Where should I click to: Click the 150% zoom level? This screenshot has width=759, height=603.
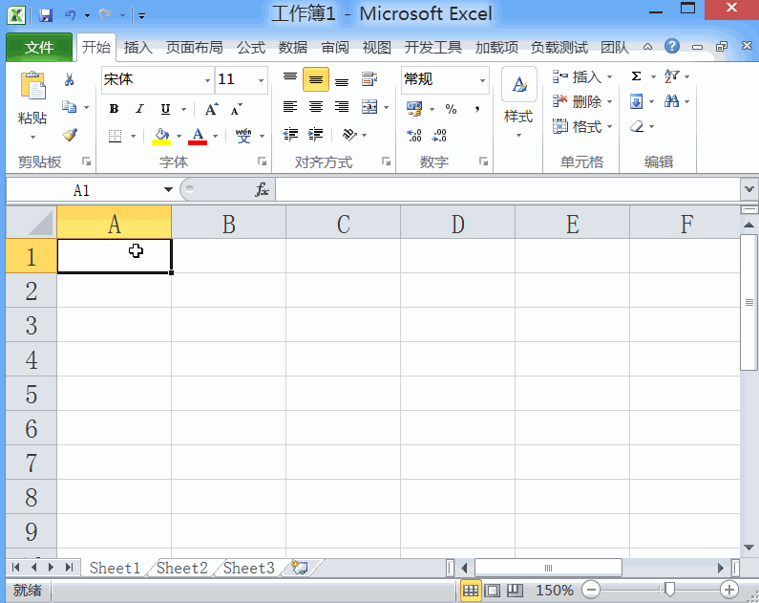[555, 591]
